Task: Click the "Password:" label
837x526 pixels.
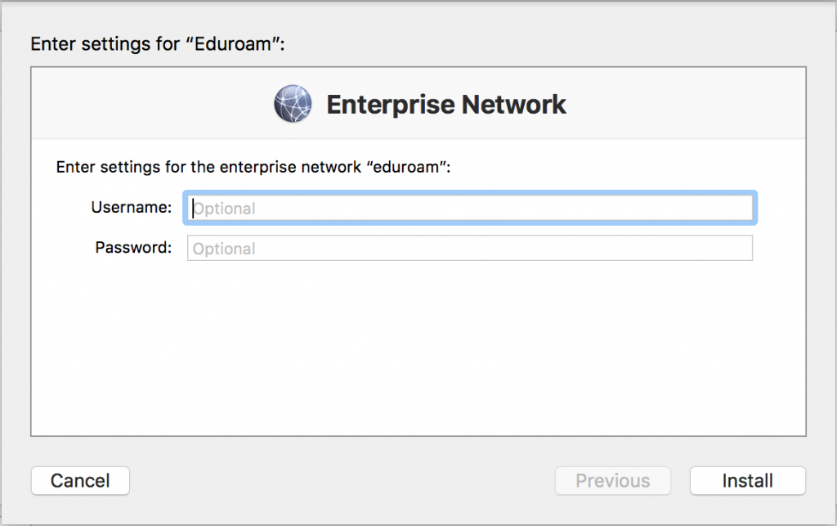Action: coord(133,248)
